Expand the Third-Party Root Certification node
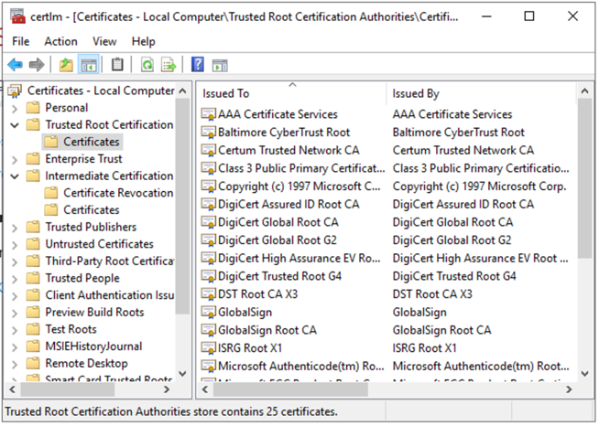 coord(15,261)
